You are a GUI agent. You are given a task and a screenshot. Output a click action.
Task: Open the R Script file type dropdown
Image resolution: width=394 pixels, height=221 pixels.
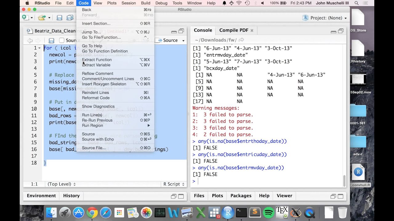click(x=174, y=184)
